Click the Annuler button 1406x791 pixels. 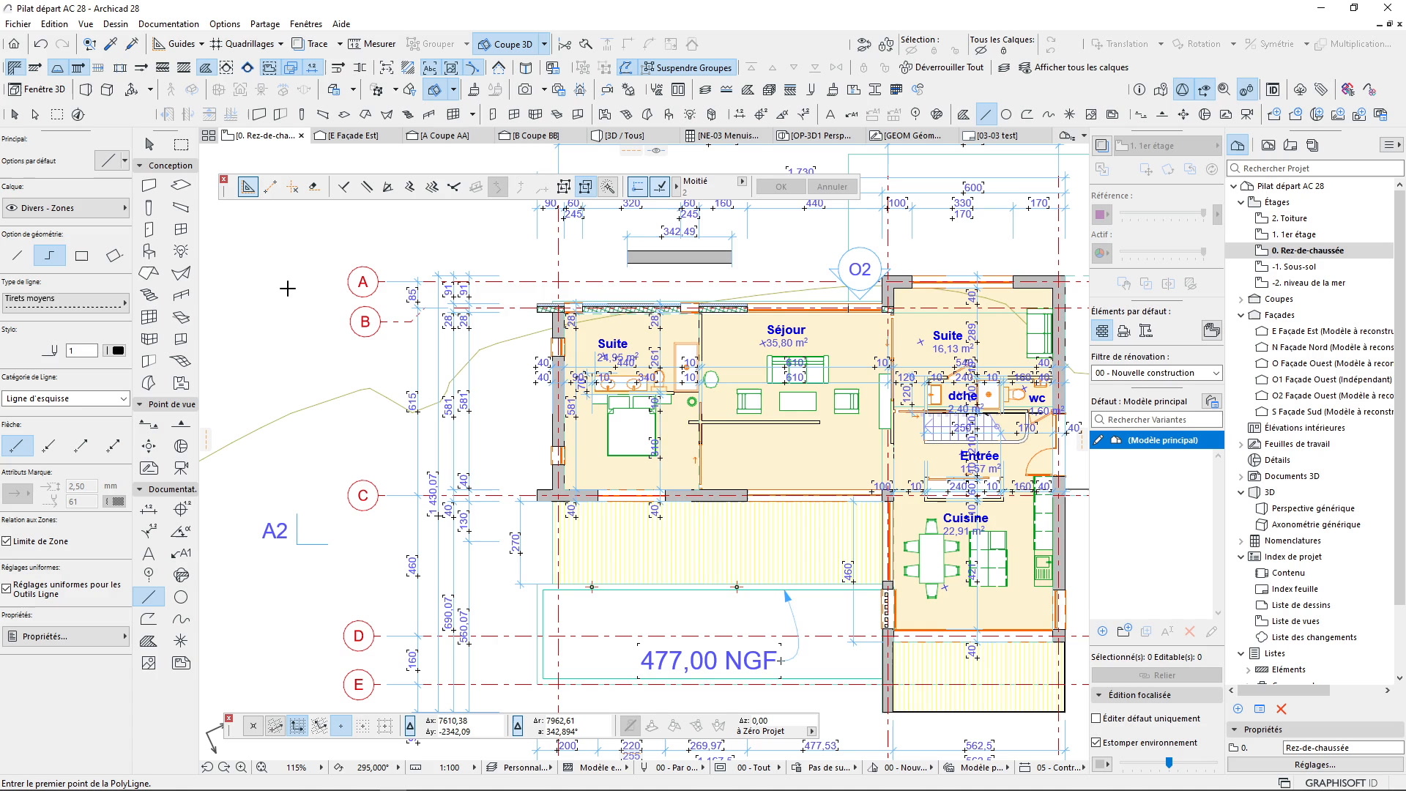click(832, 187)
